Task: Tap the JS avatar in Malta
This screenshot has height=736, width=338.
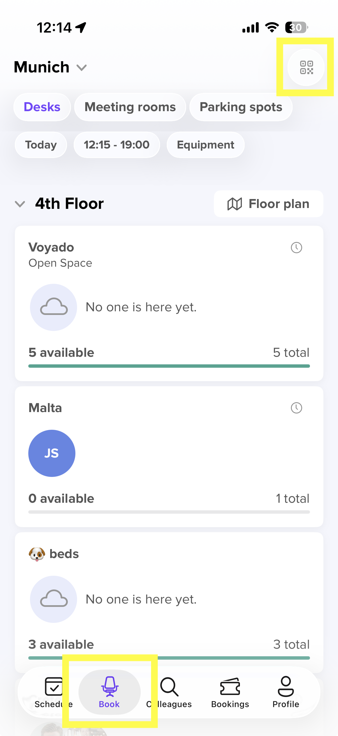Action: [x=52, y=453]
